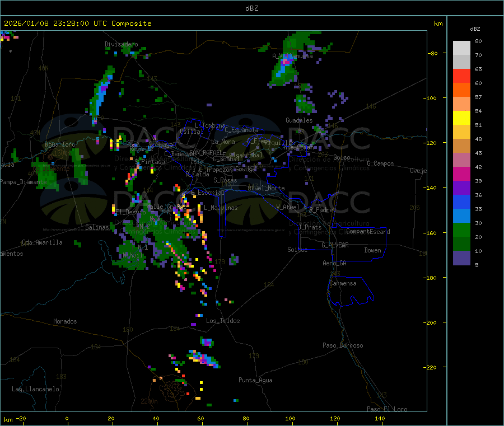Click the Lag.Llancanelo map label
The height and width of the screenshot is (426, 504).
click(x=35, y=389)
